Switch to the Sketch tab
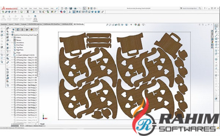Screen dimensions: 220x136 coord(17,24)
